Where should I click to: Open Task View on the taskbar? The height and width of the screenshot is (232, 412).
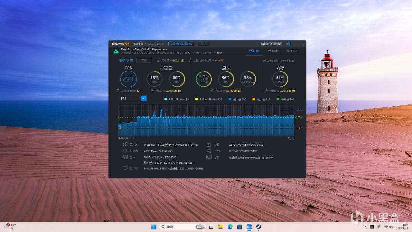tap(211, 227)
